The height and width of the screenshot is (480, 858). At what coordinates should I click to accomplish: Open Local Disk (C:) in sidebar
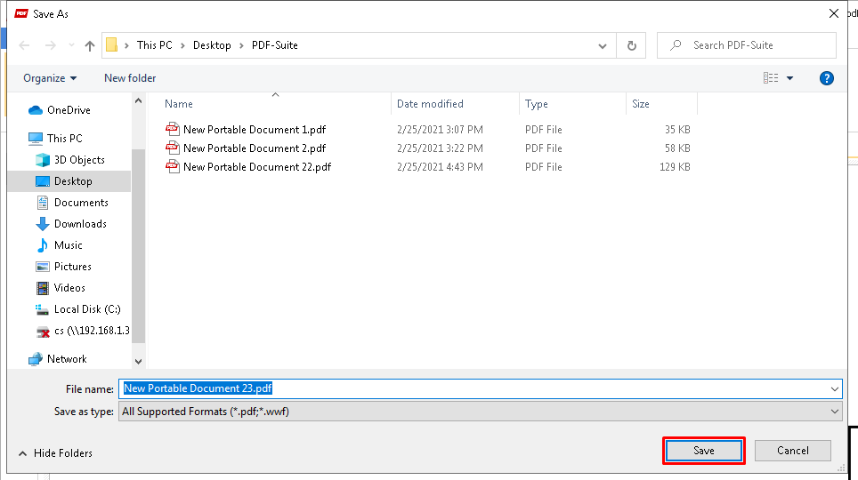pos(87,308)
